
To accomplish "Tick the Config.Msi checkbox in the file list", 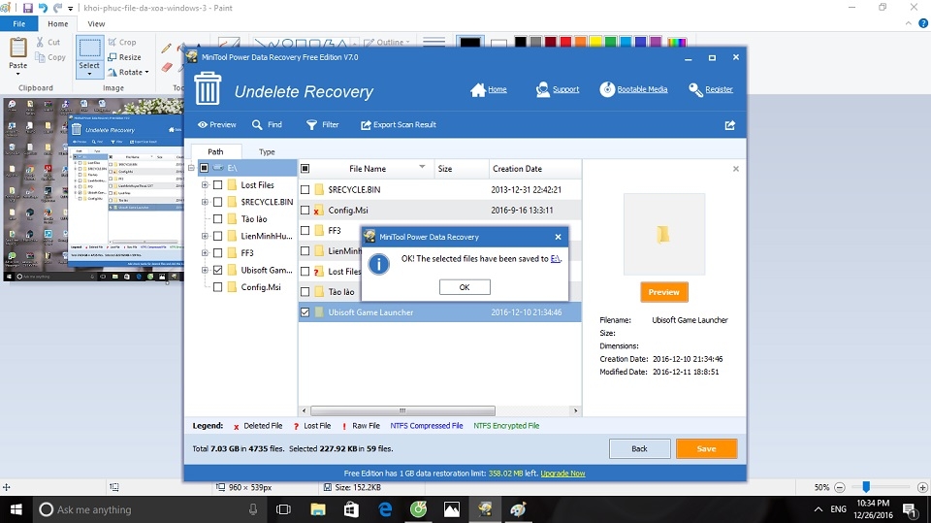I will pos(305,210).
